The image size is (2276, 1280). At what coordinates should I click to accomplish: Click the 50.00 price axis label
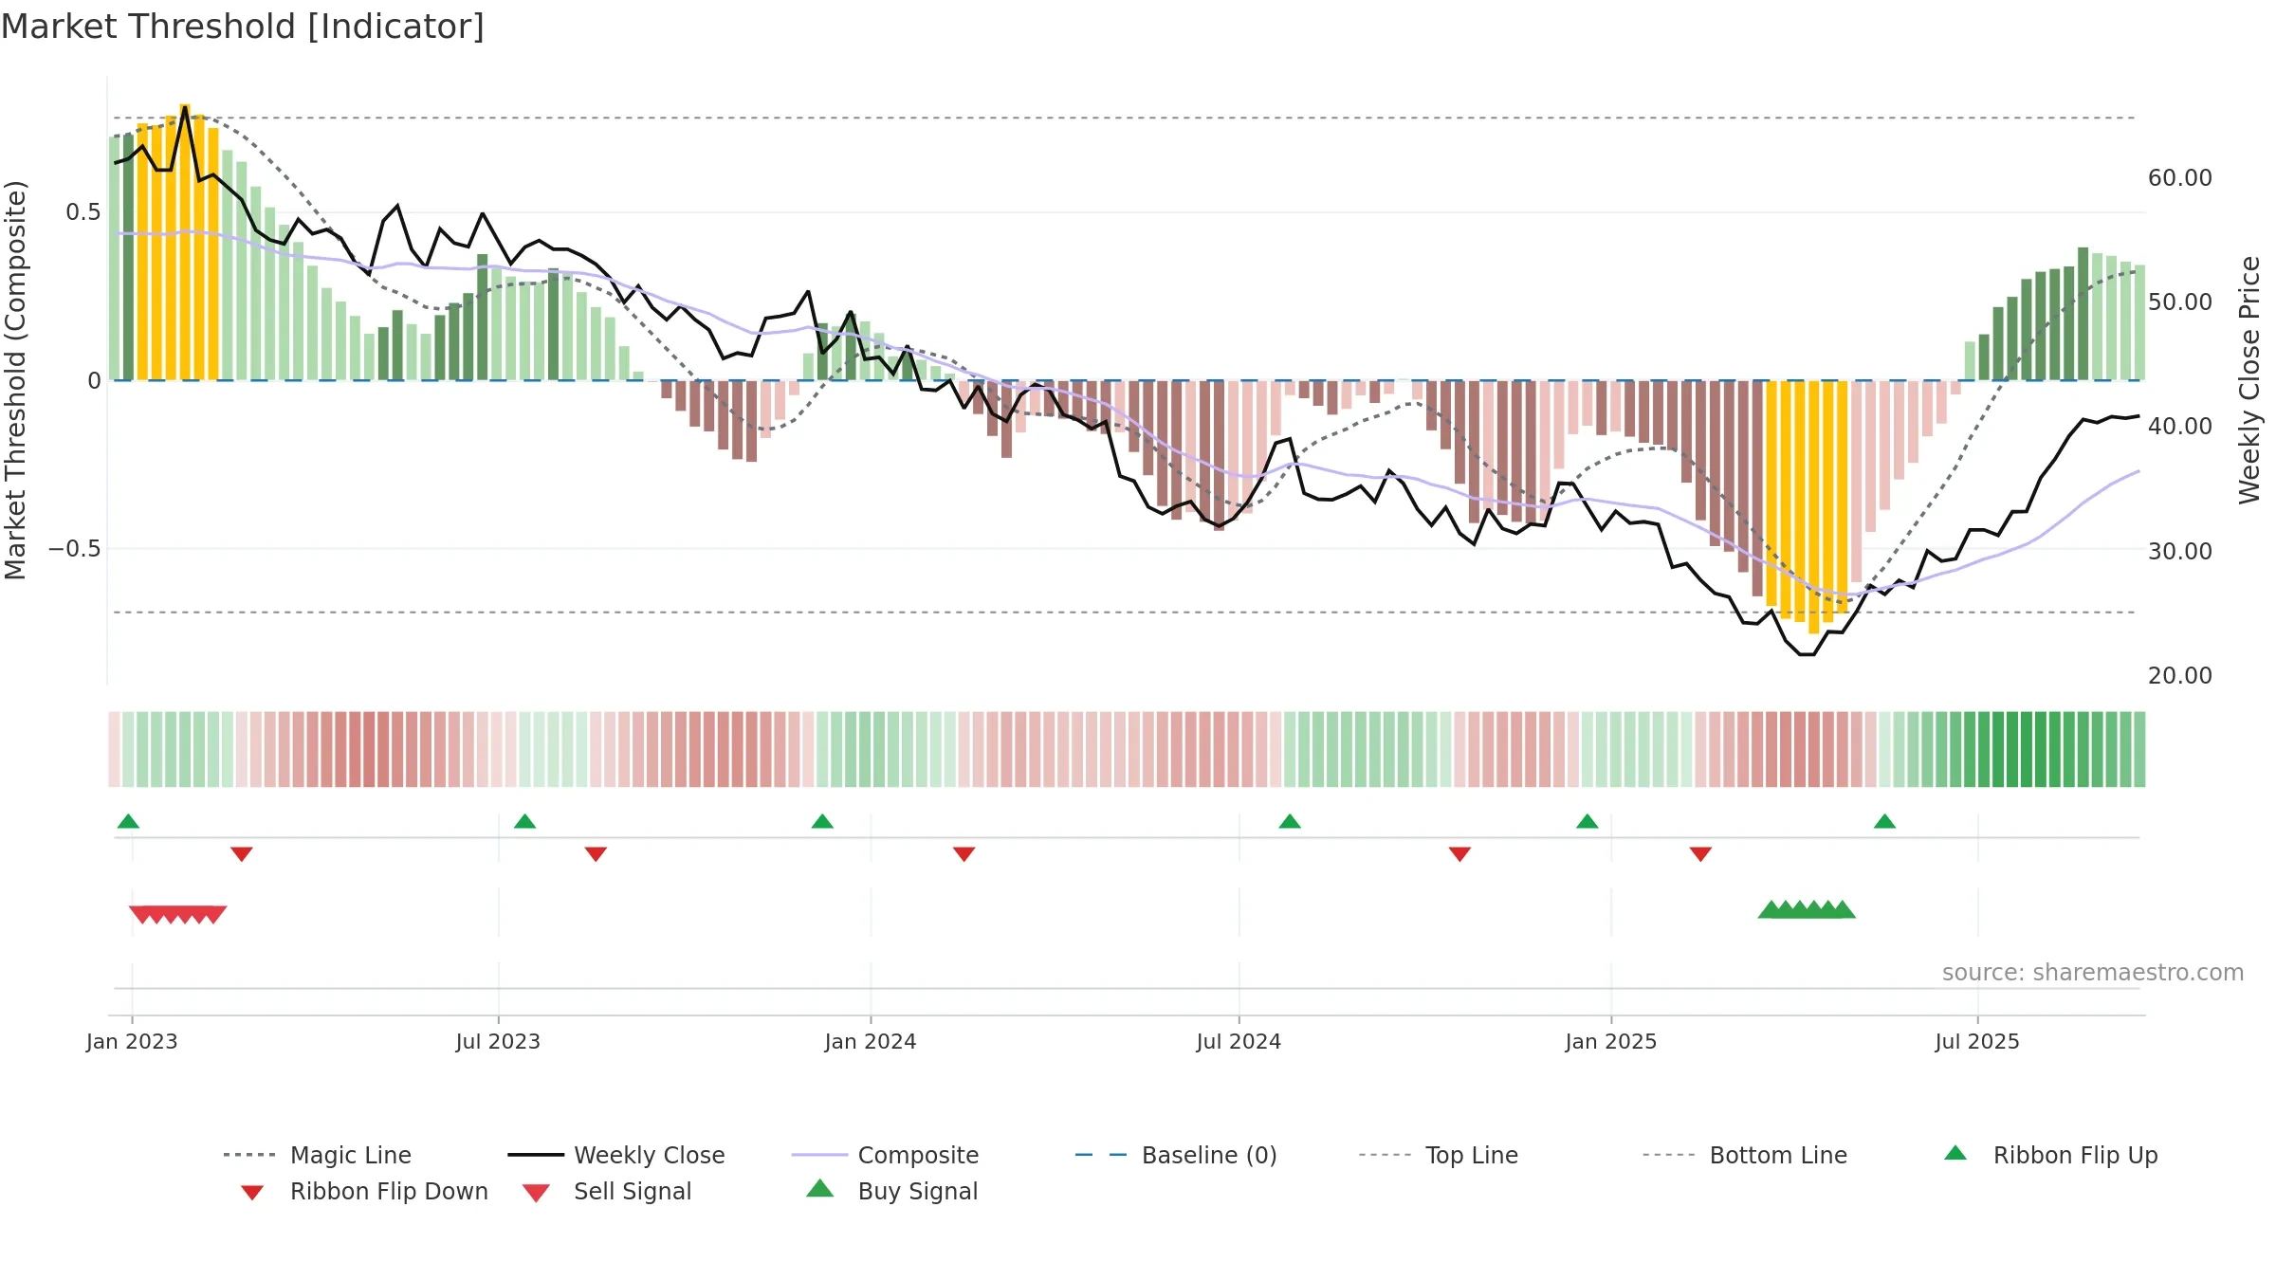pyautogui.click(x=2180, y=302)
